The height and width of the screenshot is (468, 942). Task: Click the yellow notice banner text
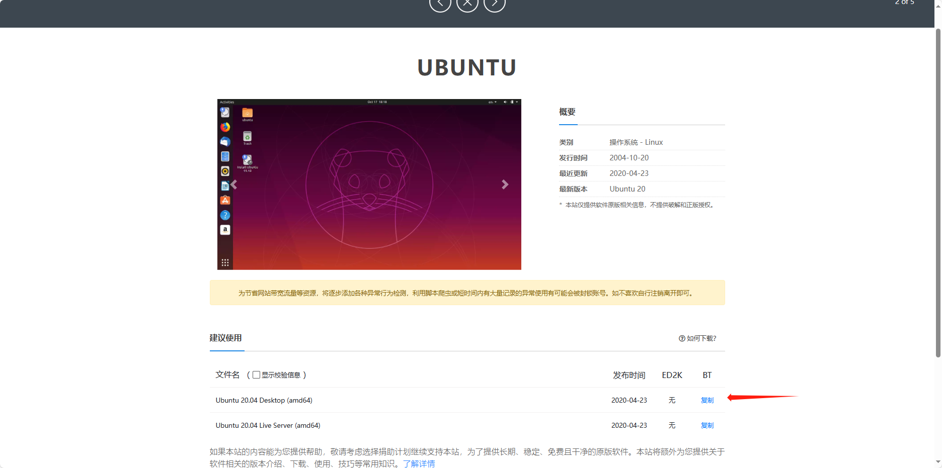(467, 293)
